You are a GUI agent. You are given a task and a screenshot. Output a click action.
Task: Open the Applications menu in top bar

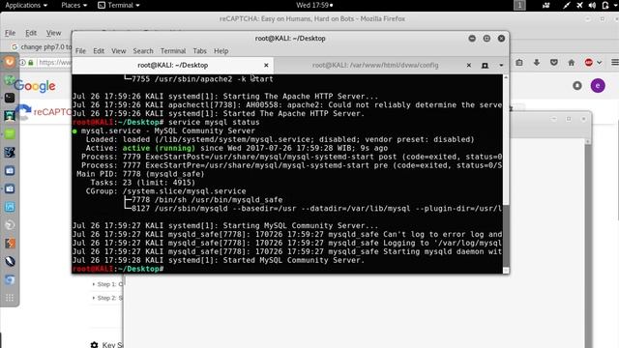(x=26, y=5)
